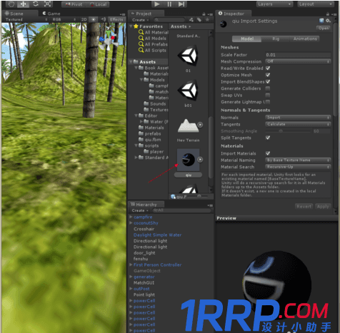Select the qiu model asset thumbnail
340x333 pixels.
[x=188, y=160]
